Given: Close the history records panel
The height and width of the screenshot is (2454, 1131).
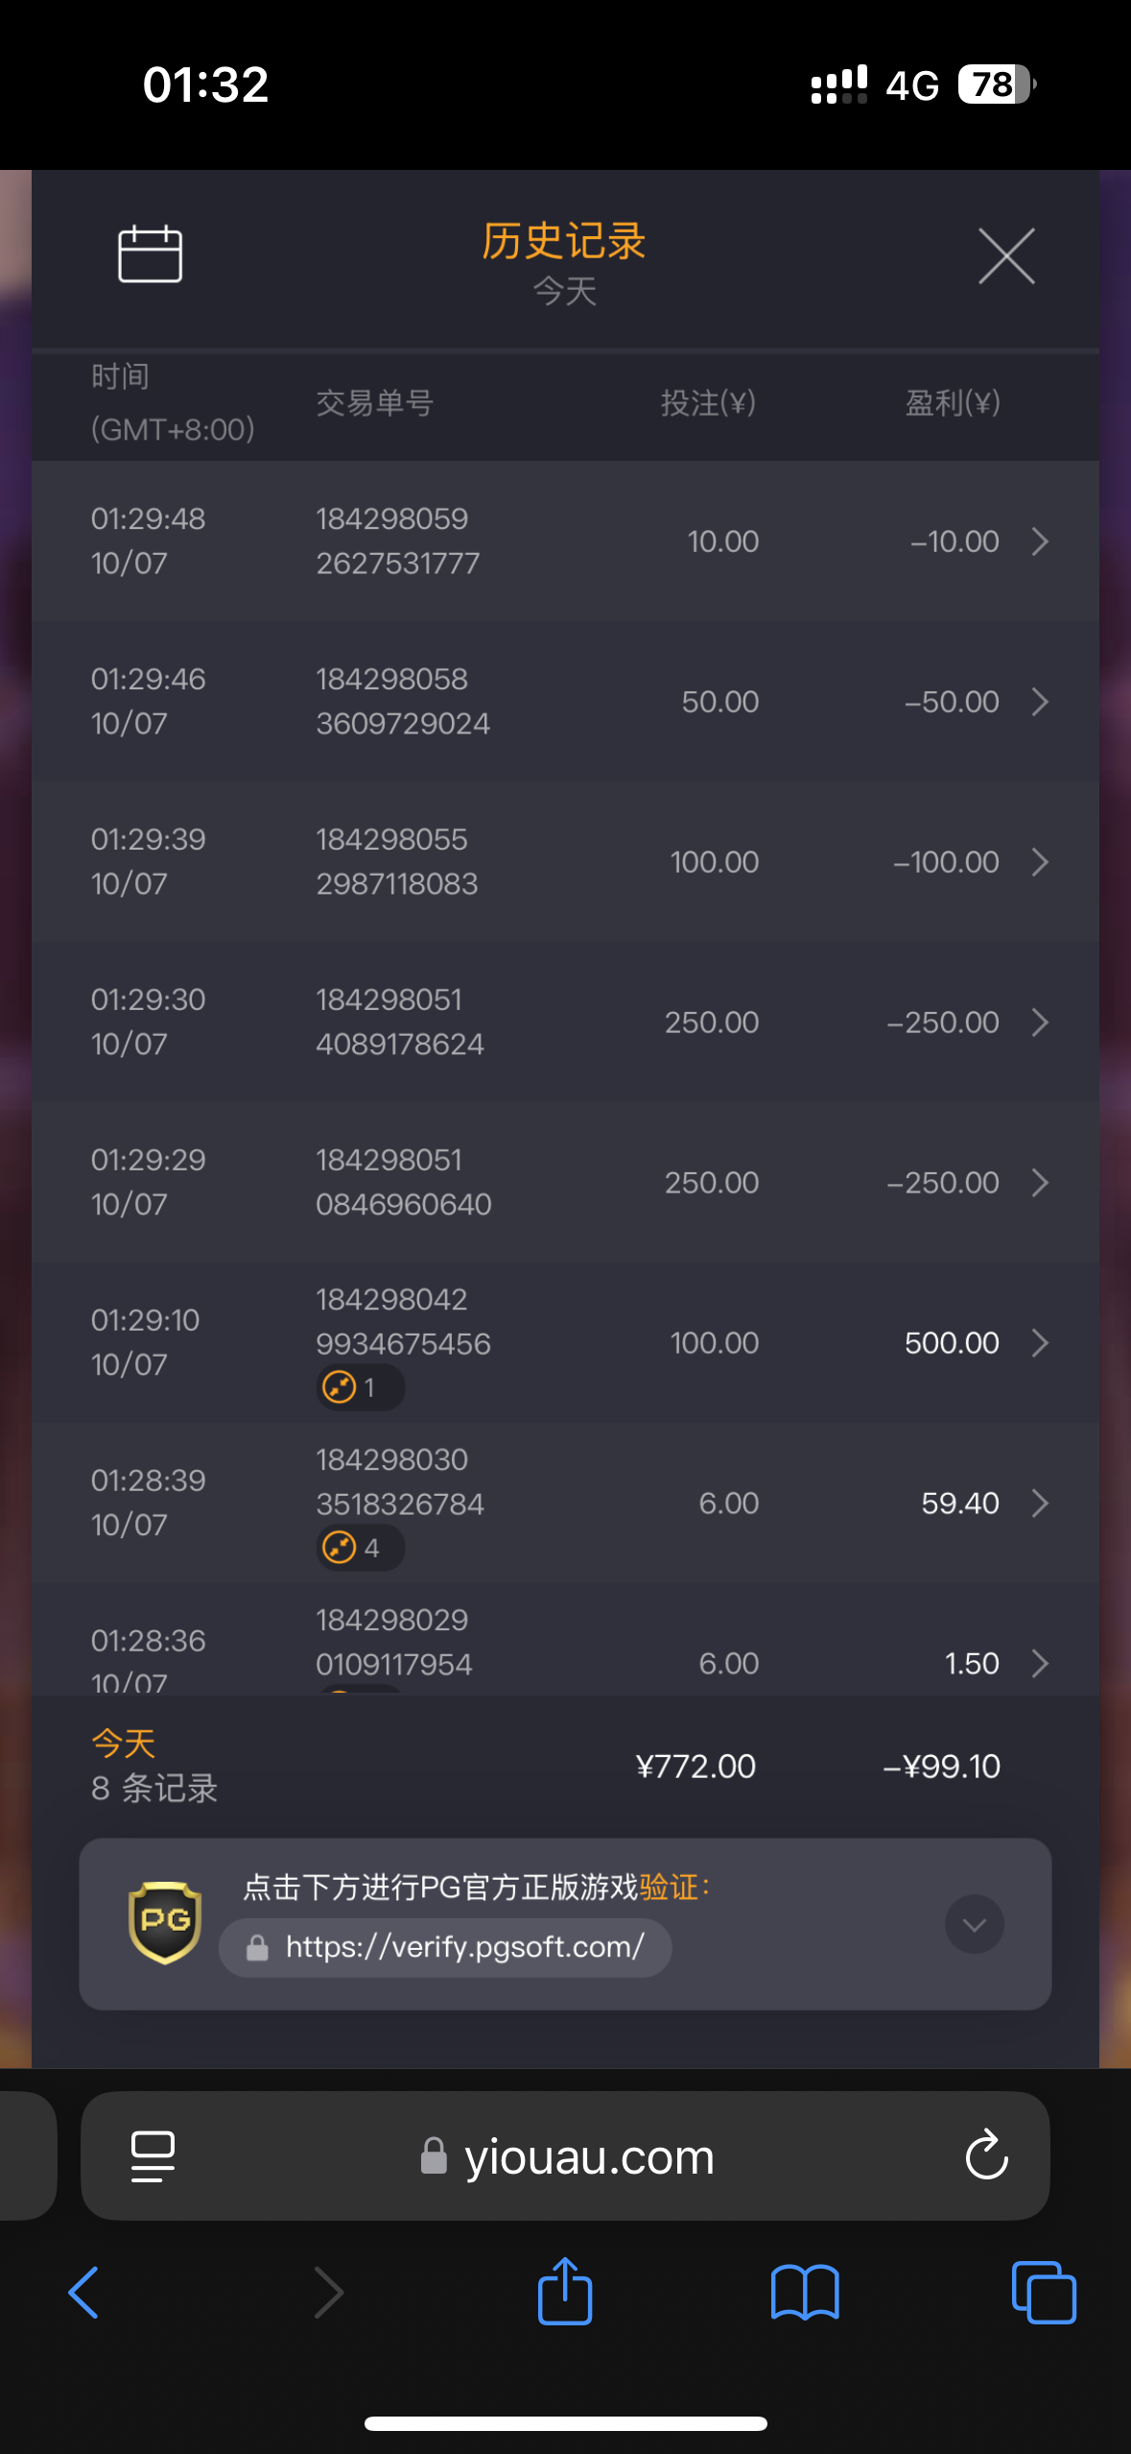Looking at the screenshot, I should pyautogui.click(x=1006, y=256).
